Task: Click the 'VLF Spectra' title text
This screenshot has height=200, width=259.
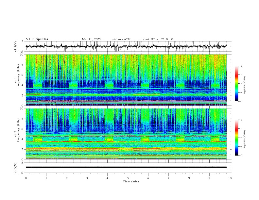Action: [37, 39]
